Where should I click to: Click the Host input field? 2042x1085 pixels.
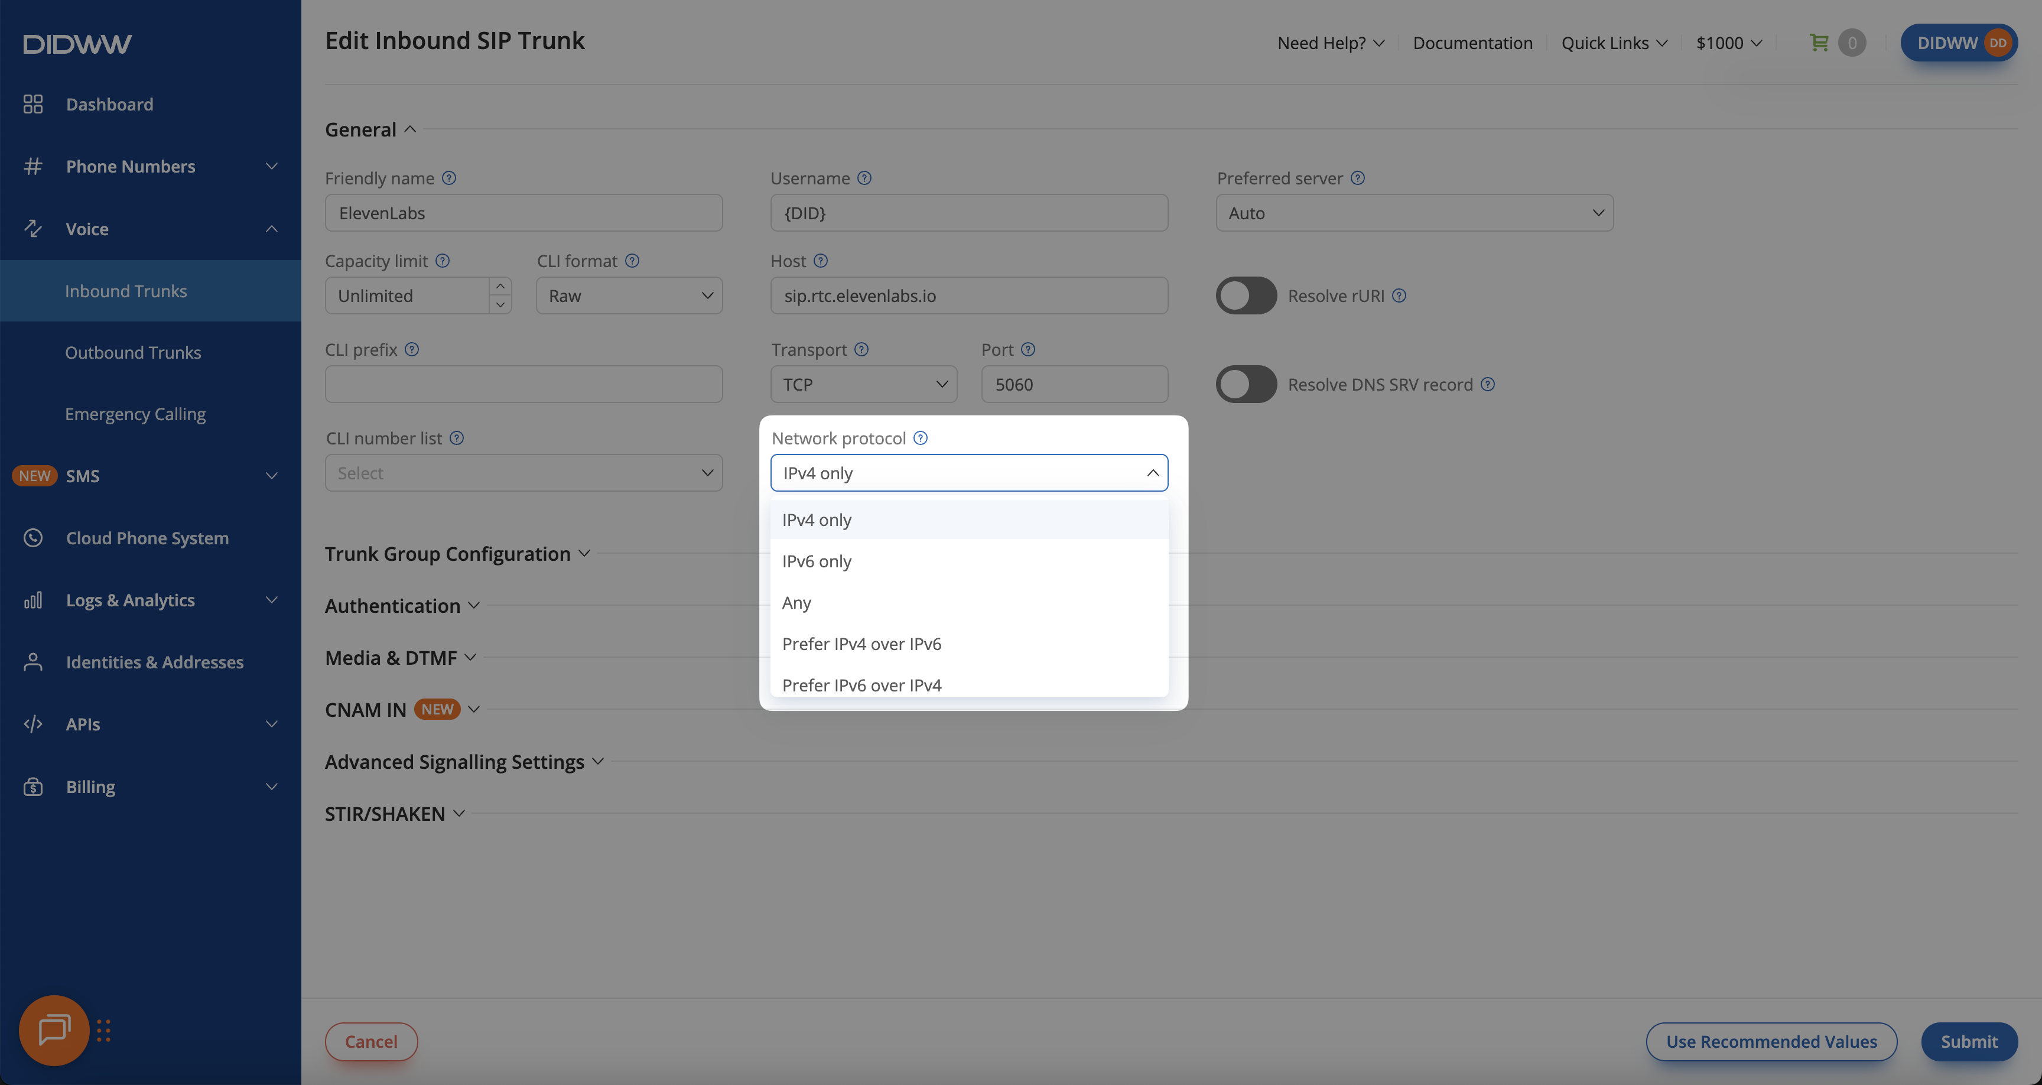pyautogui.click(x=968, y=296)
